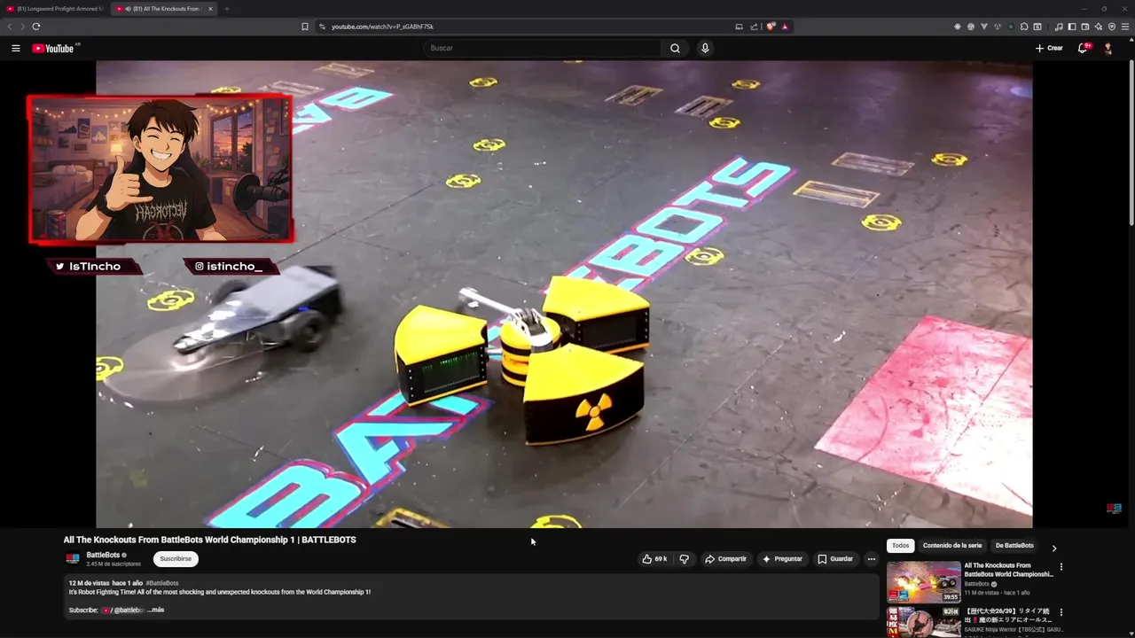This screenshot has height=638, width=1135.
Task: Open the SASUKE Ninja Warrior video thumbnail
Action: tap(924, 622)
